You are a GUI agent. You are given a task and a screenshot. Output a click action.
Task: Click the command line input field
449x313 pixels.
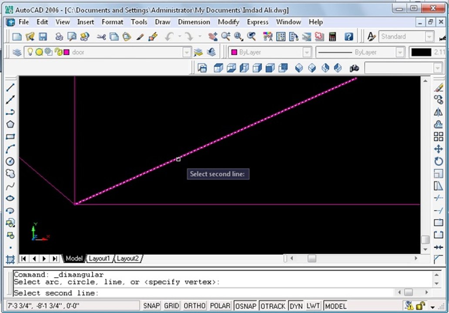[x=203, y=293]
